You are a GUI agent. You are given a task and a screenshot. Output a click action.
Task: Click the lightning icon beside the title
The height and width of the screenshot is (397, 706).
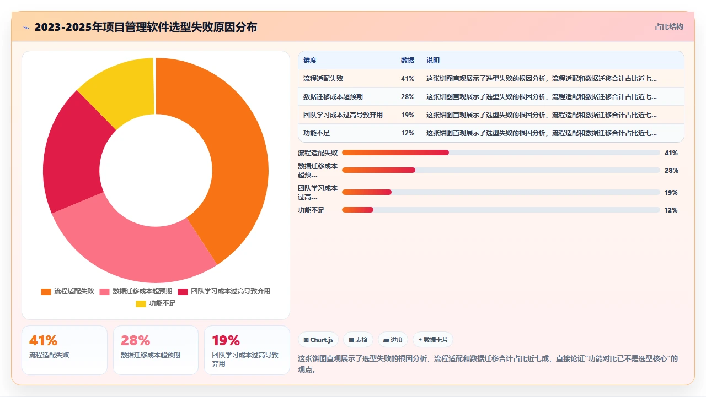[x=26, y=28]
